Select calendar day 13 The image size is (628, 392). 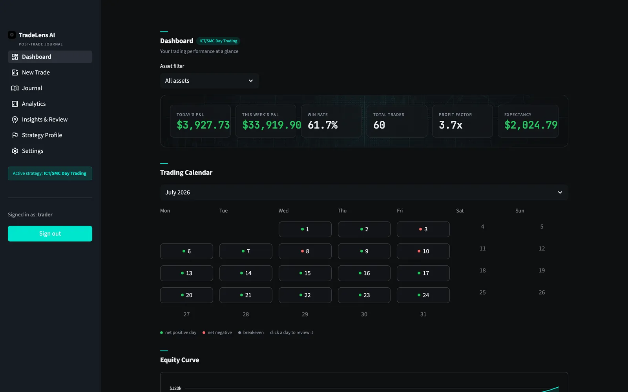(186, 273)
